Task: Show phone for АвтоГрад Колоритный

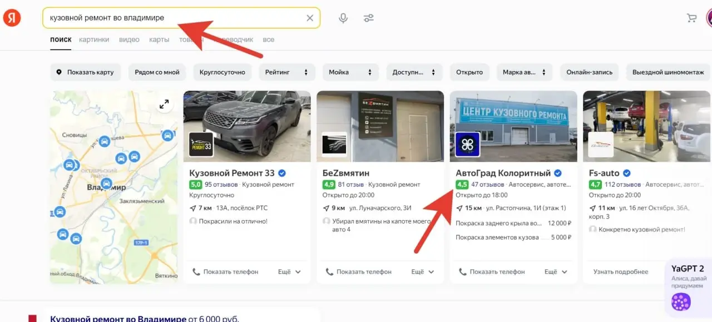Action: coord(492,272)
